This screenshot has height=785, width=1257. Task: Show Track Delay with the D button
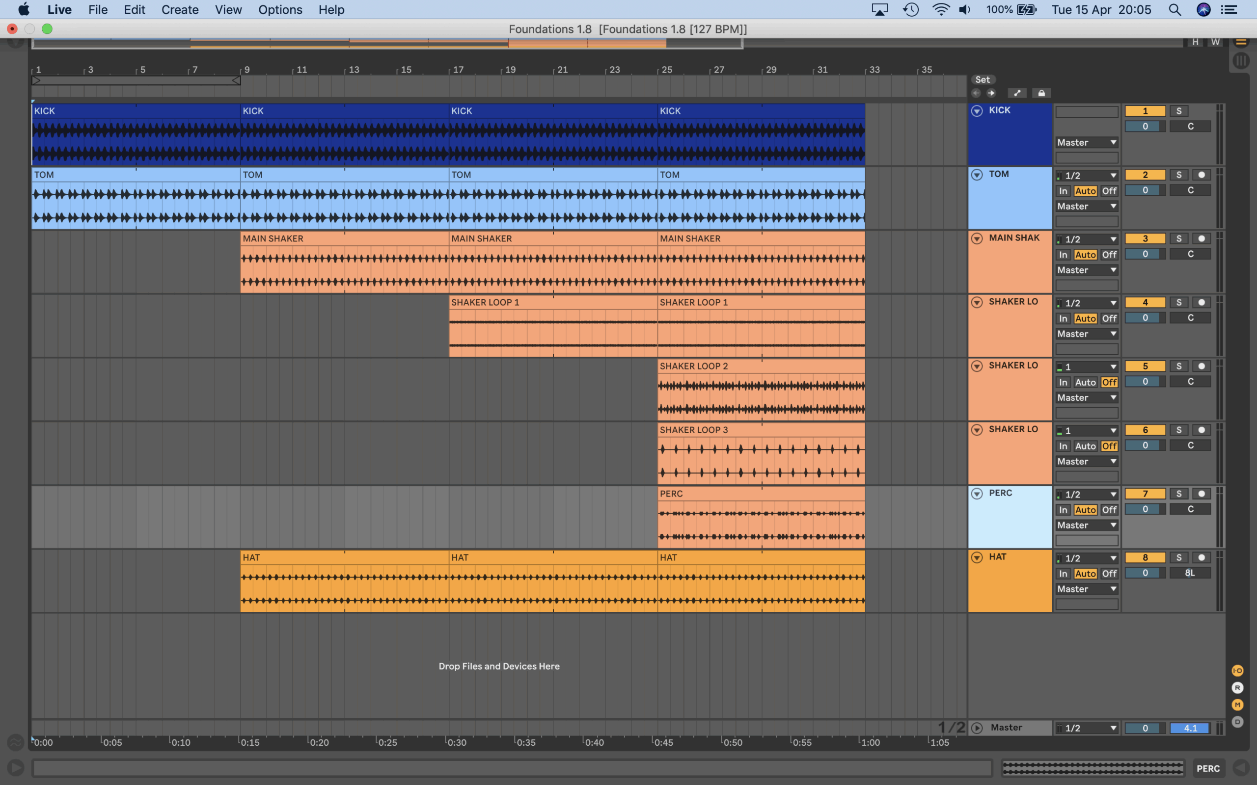1237,722
